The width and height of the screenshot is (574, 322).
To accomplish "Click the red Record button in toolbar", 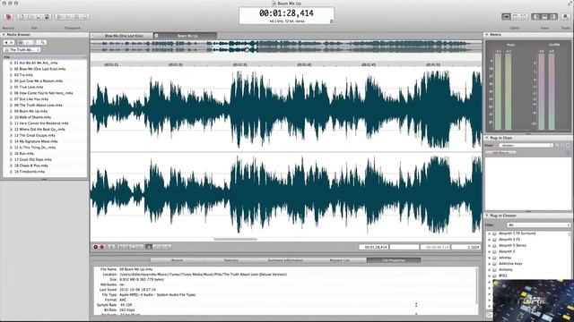I will [8, 17].
